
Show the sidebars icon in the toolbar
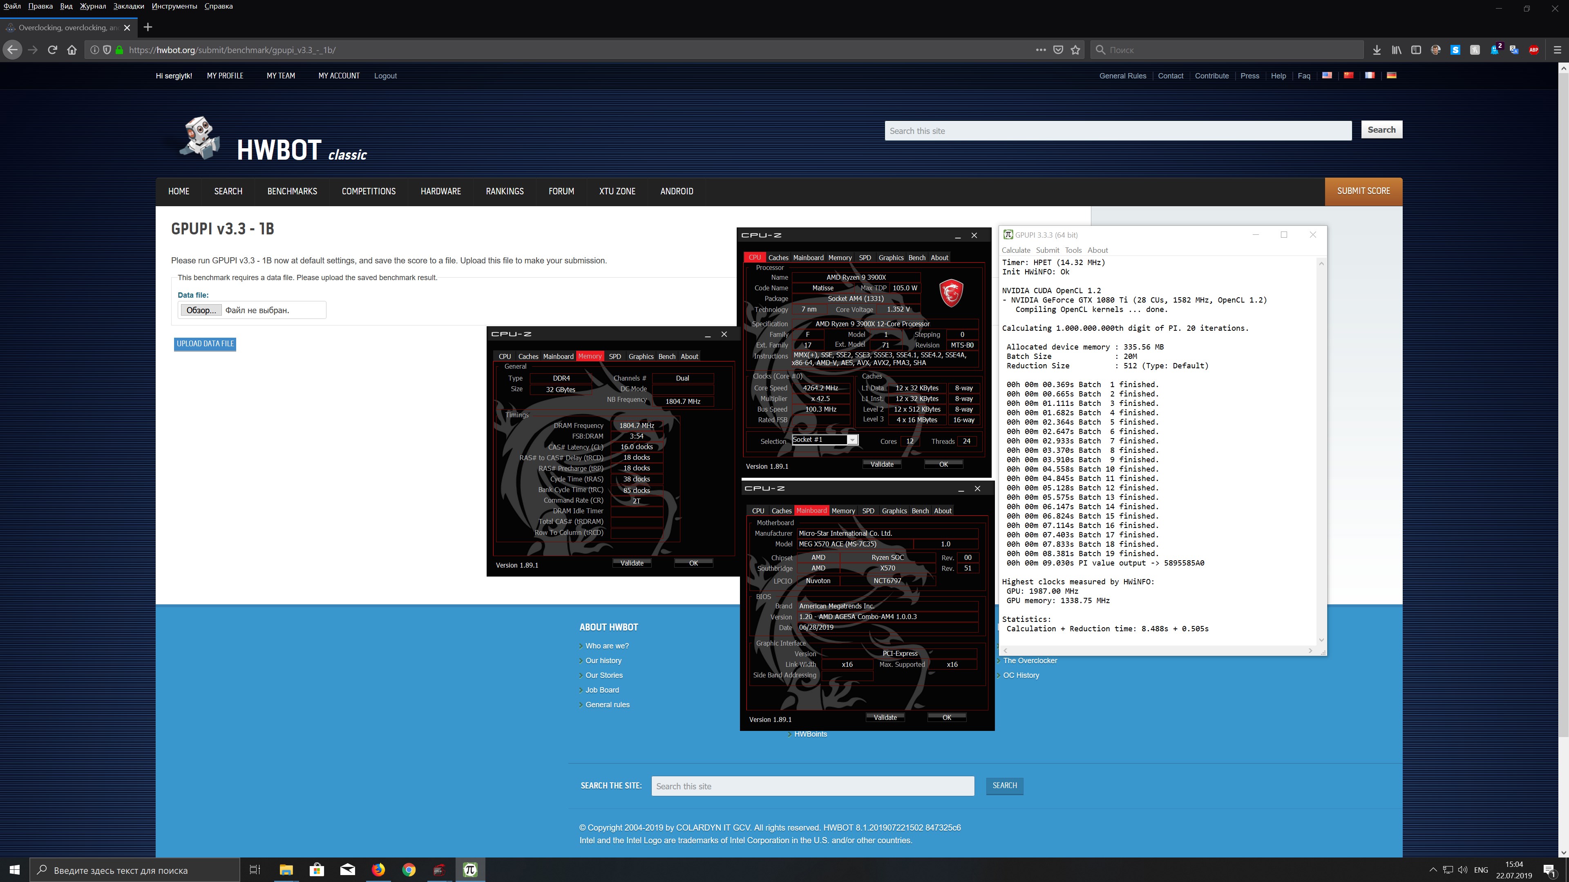click(x=1416, y=50)
